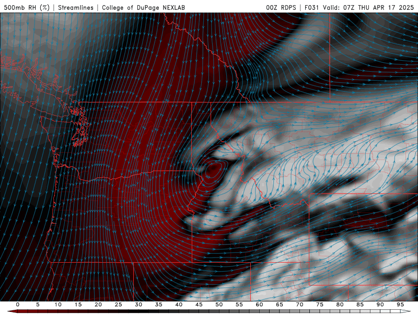
Task: Click 'College of DuPage NEXLAB' header text
Action: 143,7
